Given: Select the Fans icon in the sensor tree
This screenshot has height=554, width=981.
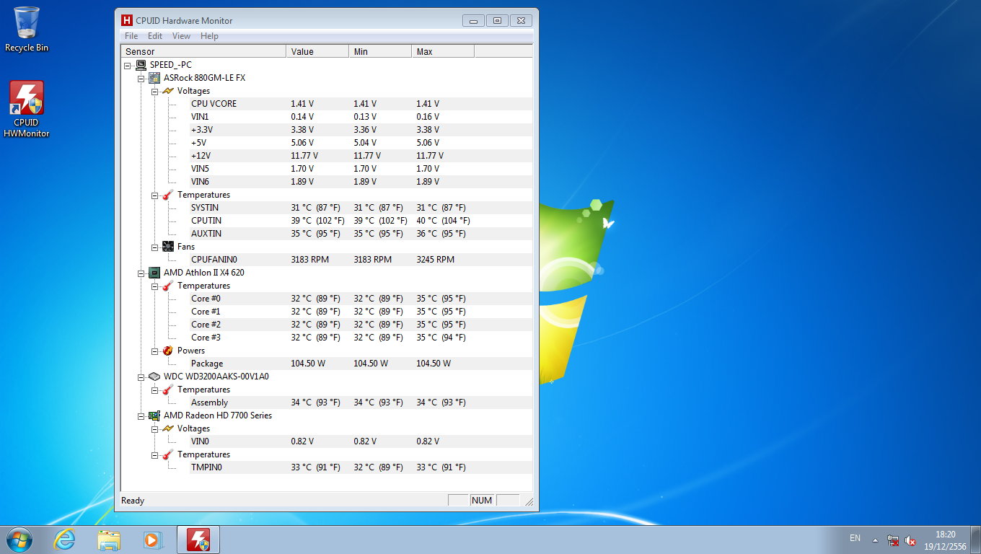Looking at the screenshot, I should point(168,247).
